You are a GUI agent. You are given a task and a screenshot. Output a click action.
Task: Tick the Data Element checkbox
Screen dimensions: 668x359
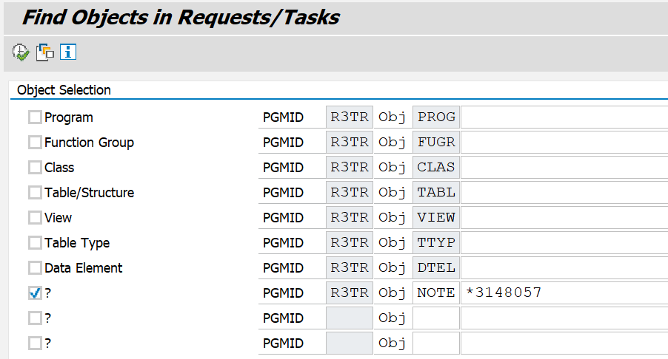[35, 268]
